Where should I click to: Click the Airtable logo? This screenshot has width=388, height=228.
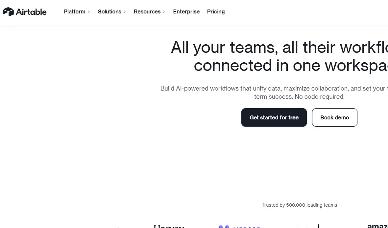click(25, 11)
